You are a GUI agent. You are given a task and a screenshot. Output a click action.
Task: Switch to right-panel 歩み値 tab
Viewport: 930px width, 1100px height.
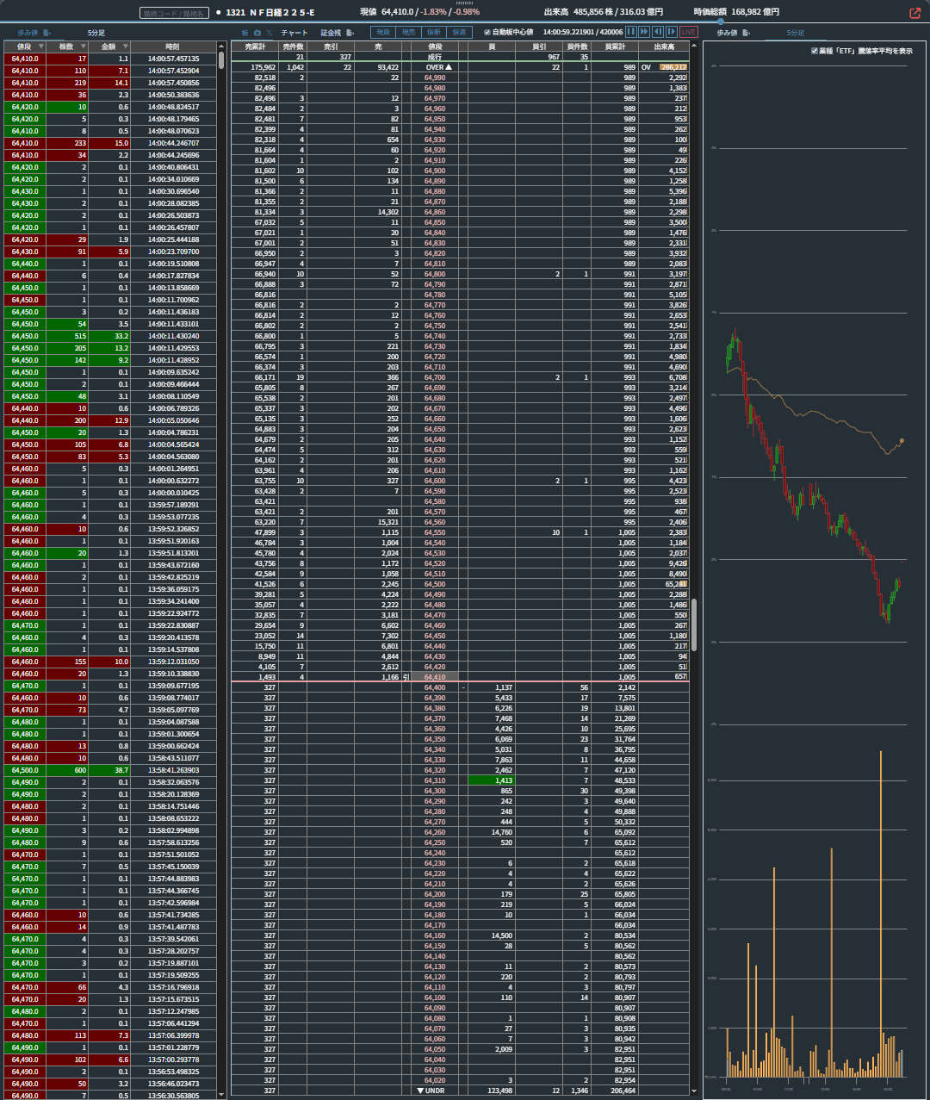tap(728, 33)
